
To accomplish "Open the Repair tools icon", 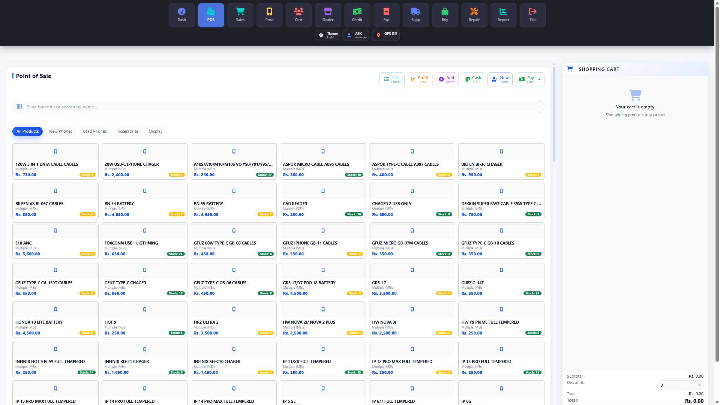I will (474, 15).
